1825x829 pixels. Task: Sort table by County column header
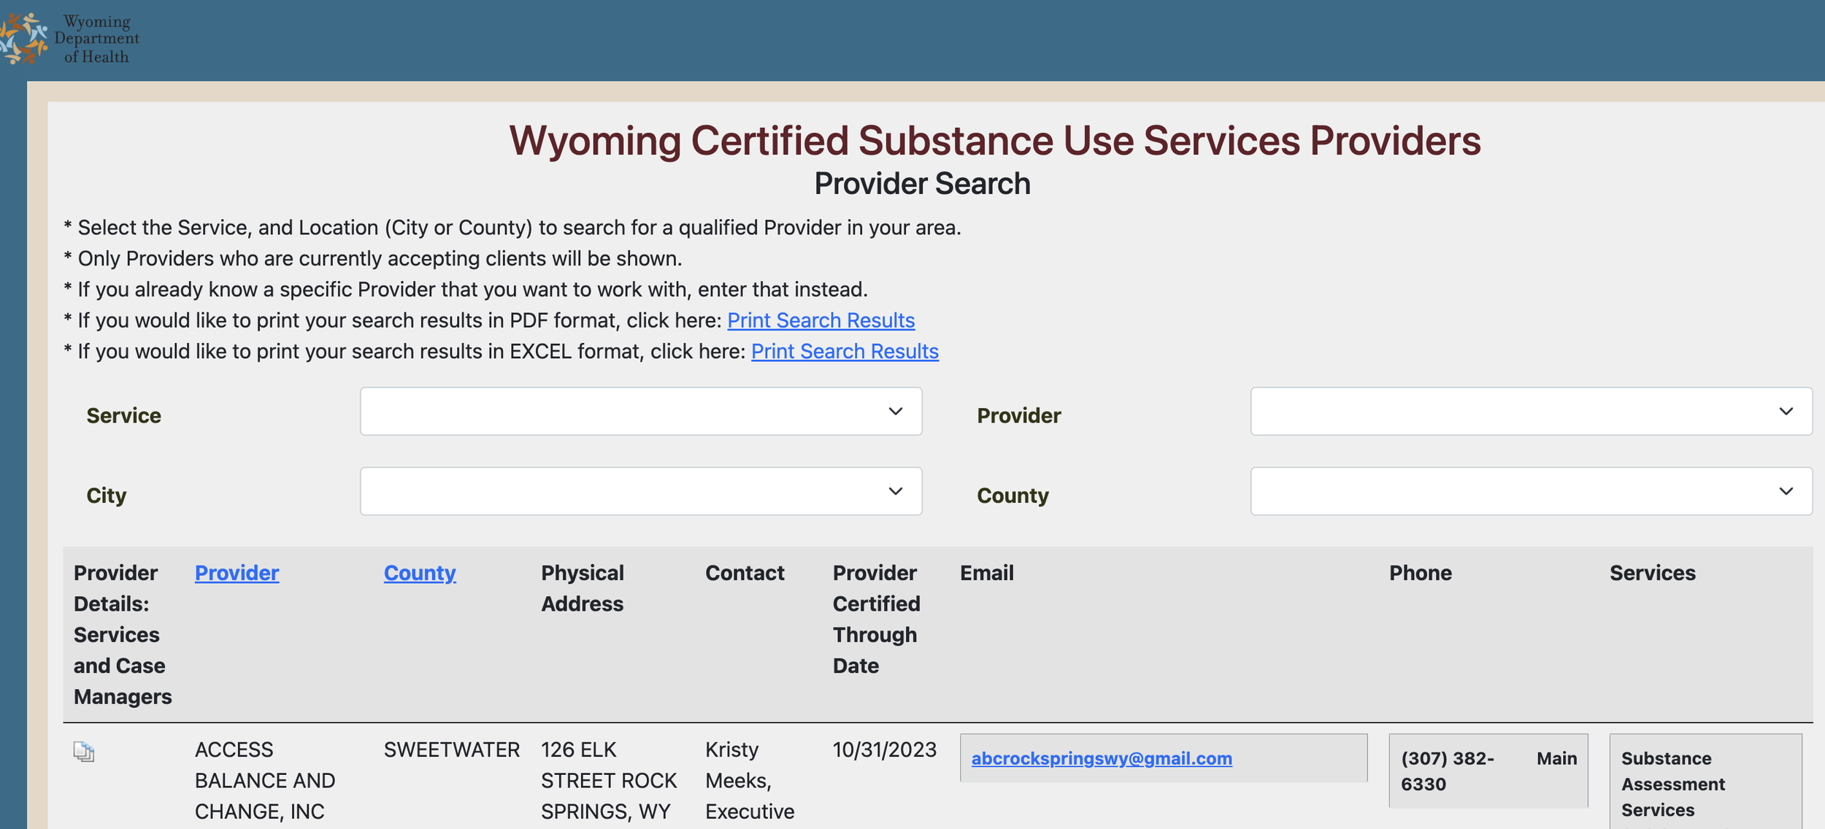420,573
